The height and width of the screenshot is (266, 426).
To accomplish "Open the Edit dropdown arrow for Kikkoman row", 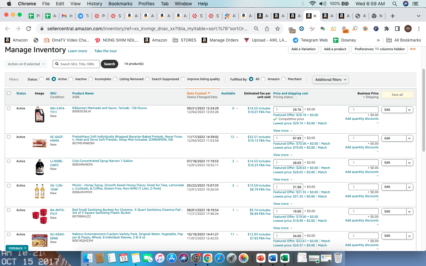I will pos(410,110).
